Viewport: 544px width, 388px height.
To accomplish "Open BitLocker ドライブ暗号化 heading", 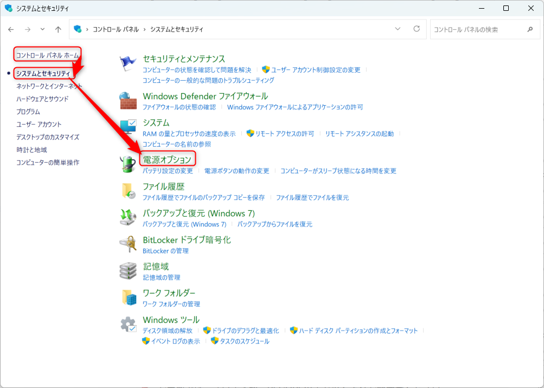I will pyautogui.click(x=187, y=240).
